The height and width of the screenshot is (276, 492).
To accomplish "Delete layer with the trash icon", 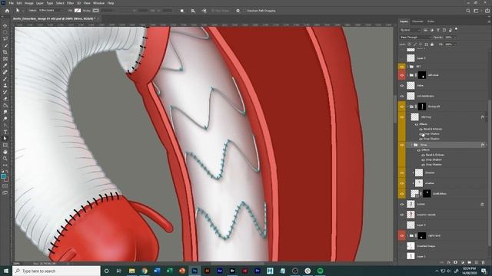I will click(484, 262).
